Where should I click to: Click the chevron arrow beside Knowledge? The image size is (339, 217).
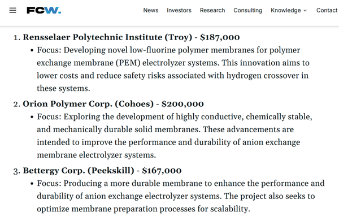tap(305, 11)
